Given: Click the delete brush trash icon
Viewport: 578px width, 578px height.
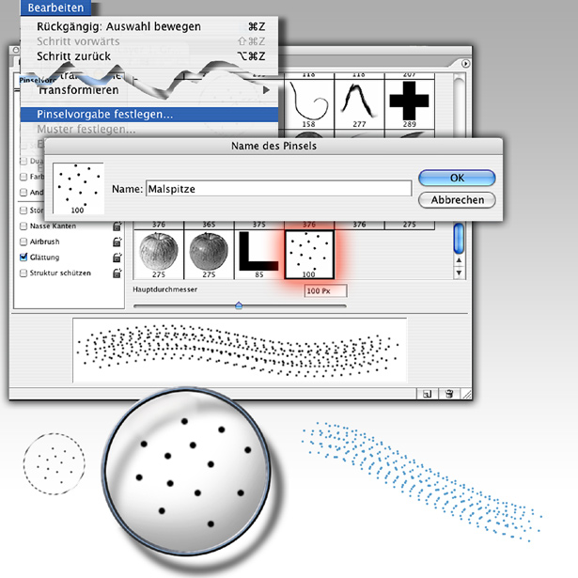Looking at the screenshot, I should pyautogui.click(x=449, y=394).
